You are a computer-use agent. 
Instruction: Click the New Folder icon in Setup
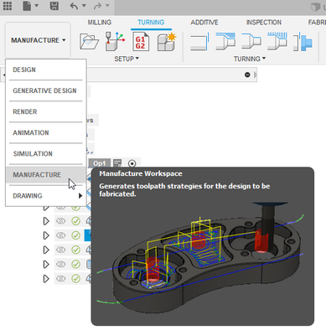(89, 42)
